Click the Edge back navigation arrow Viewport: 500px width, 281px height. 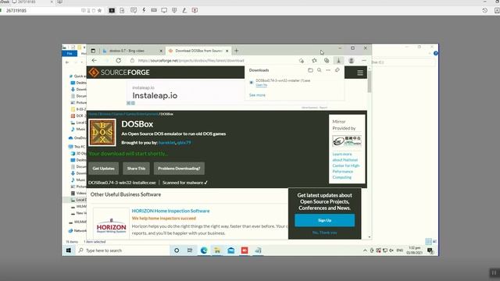(94, 60)
